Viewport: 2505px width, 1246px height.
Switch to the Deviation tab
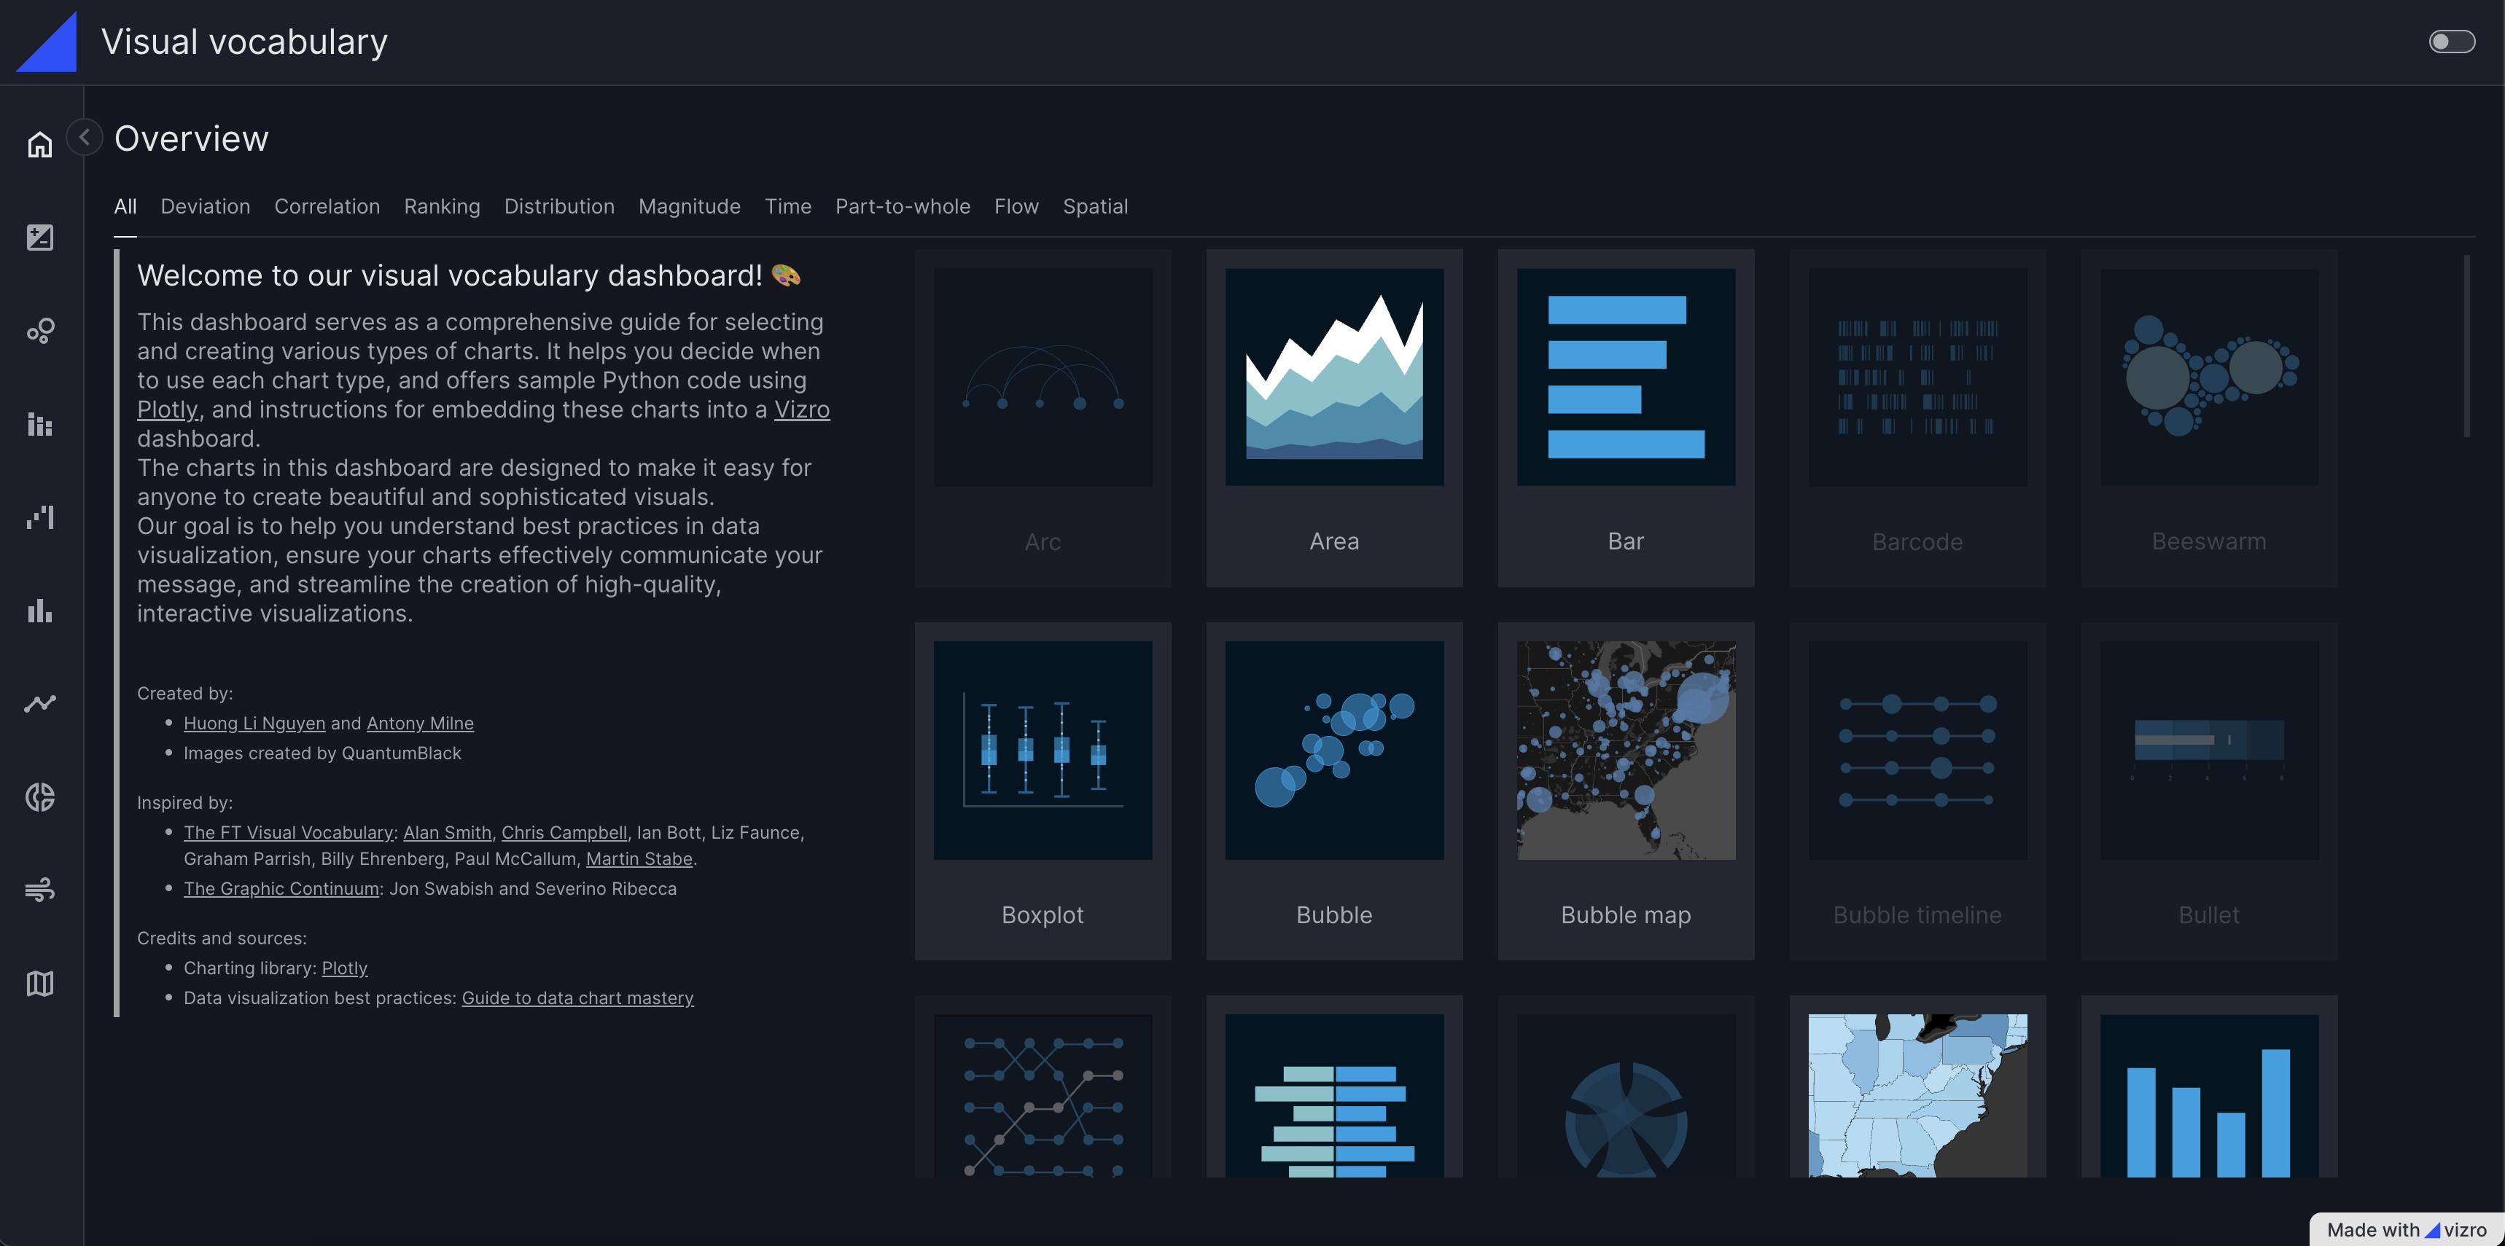click(x=205, y=206)
